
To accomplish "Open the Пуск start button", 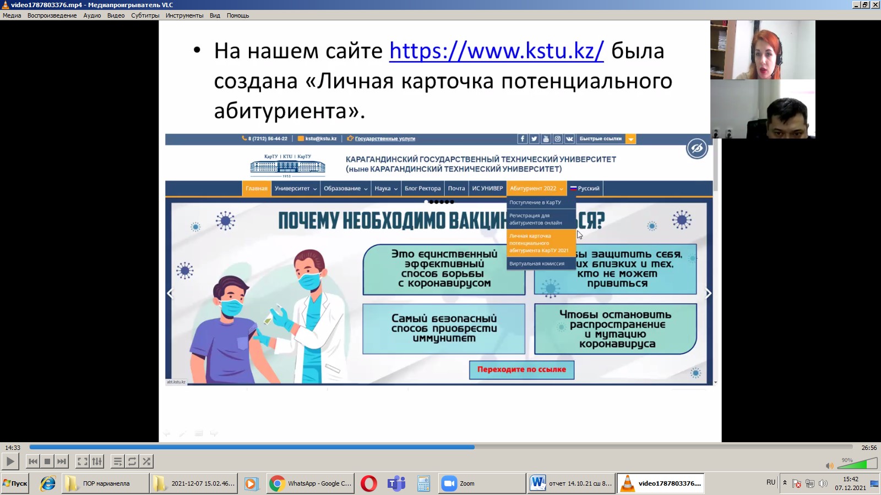I will tap(15, 483).
